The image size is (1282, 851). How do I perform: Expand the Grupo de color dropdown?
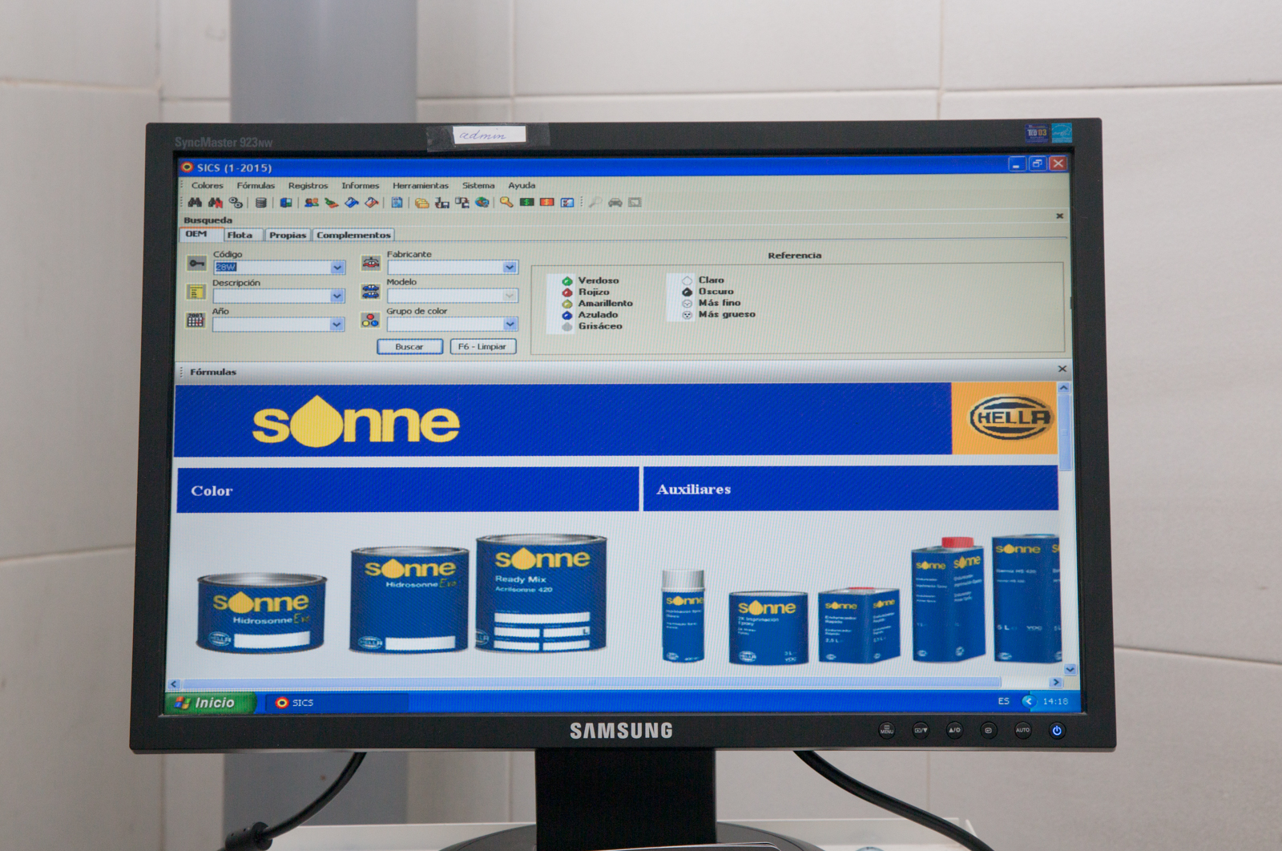pyautogui.click(x=510, y=324)
